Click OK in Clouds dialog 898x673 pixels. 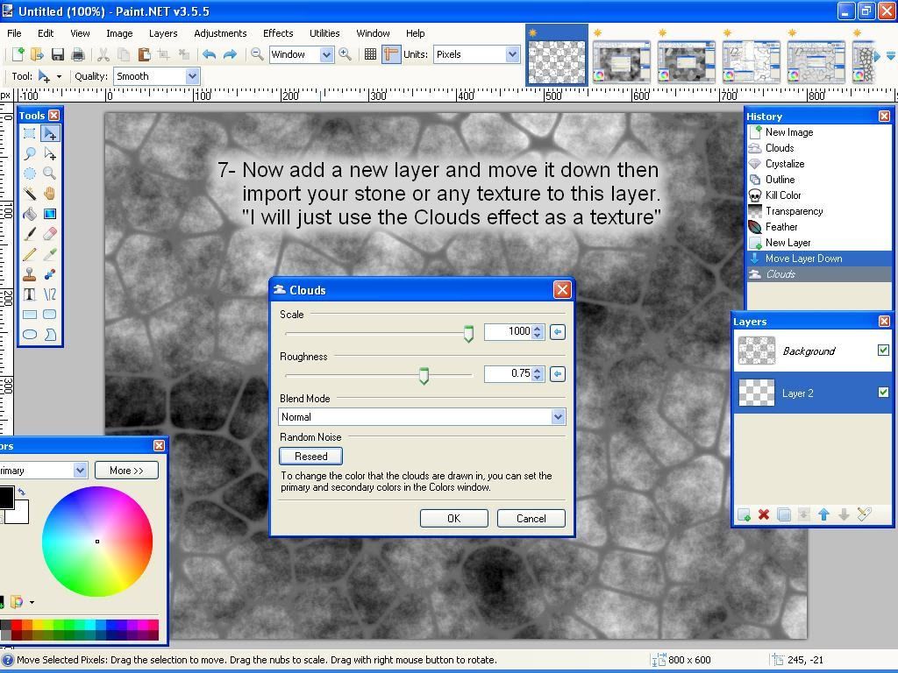[453, 519]
